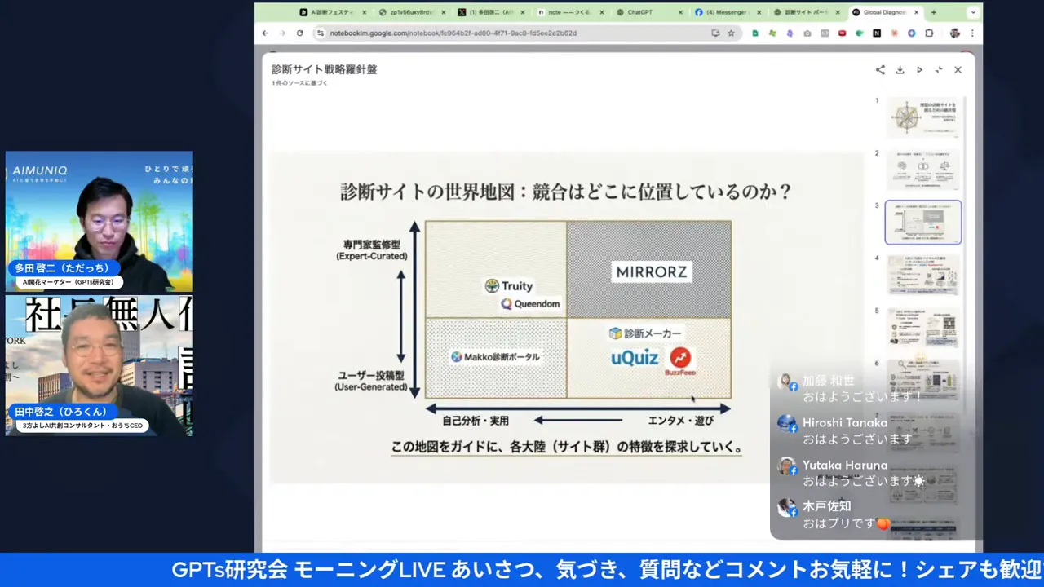Open the Chrome extensions puzzle icon

931,33
